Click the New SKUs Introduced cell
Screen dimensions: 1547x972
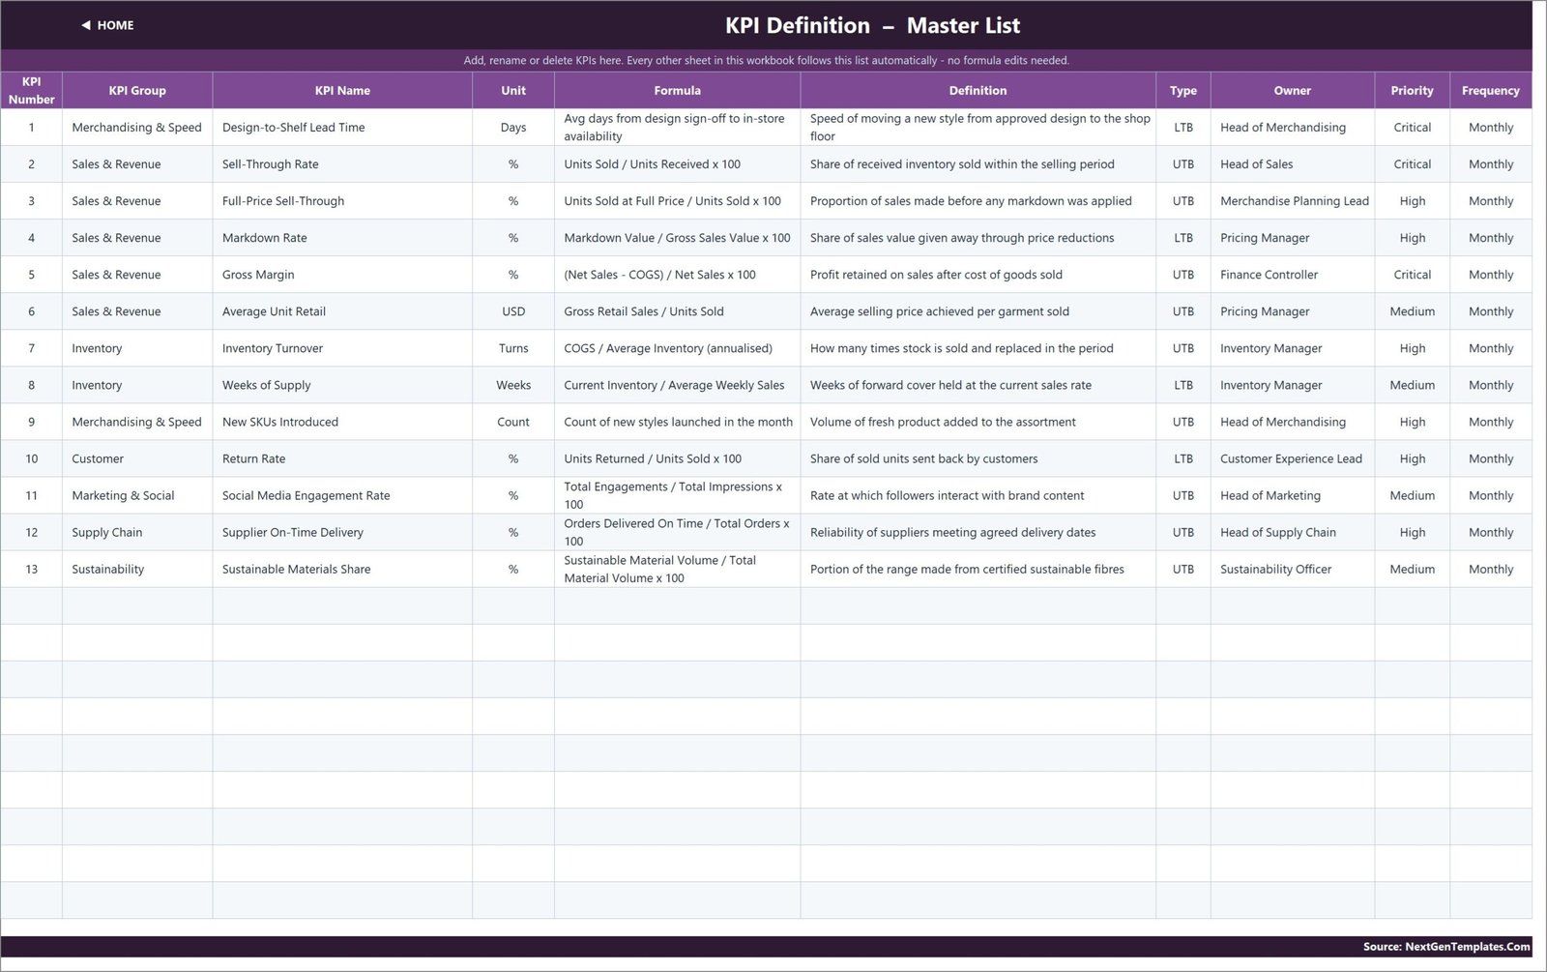pos(342,422)
